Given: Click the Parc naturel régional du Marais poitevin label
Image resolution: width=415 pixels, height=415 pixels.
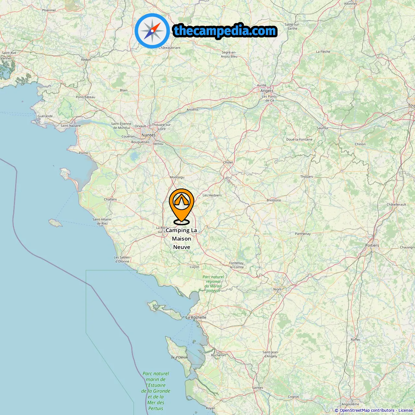Looking at the screenshot, I should coord(213,284).
